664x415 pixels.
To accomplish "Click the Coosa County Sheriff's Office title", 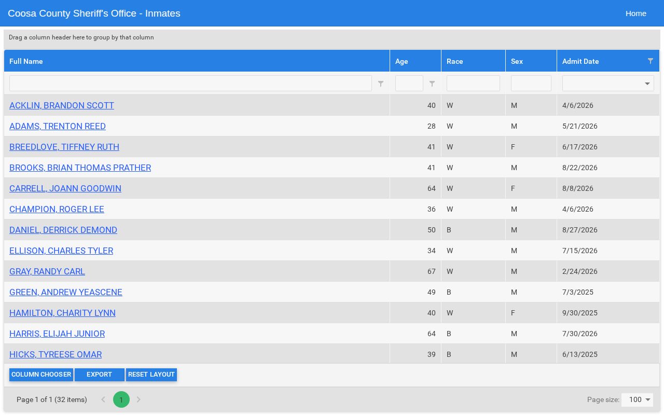I will point(94,13).
